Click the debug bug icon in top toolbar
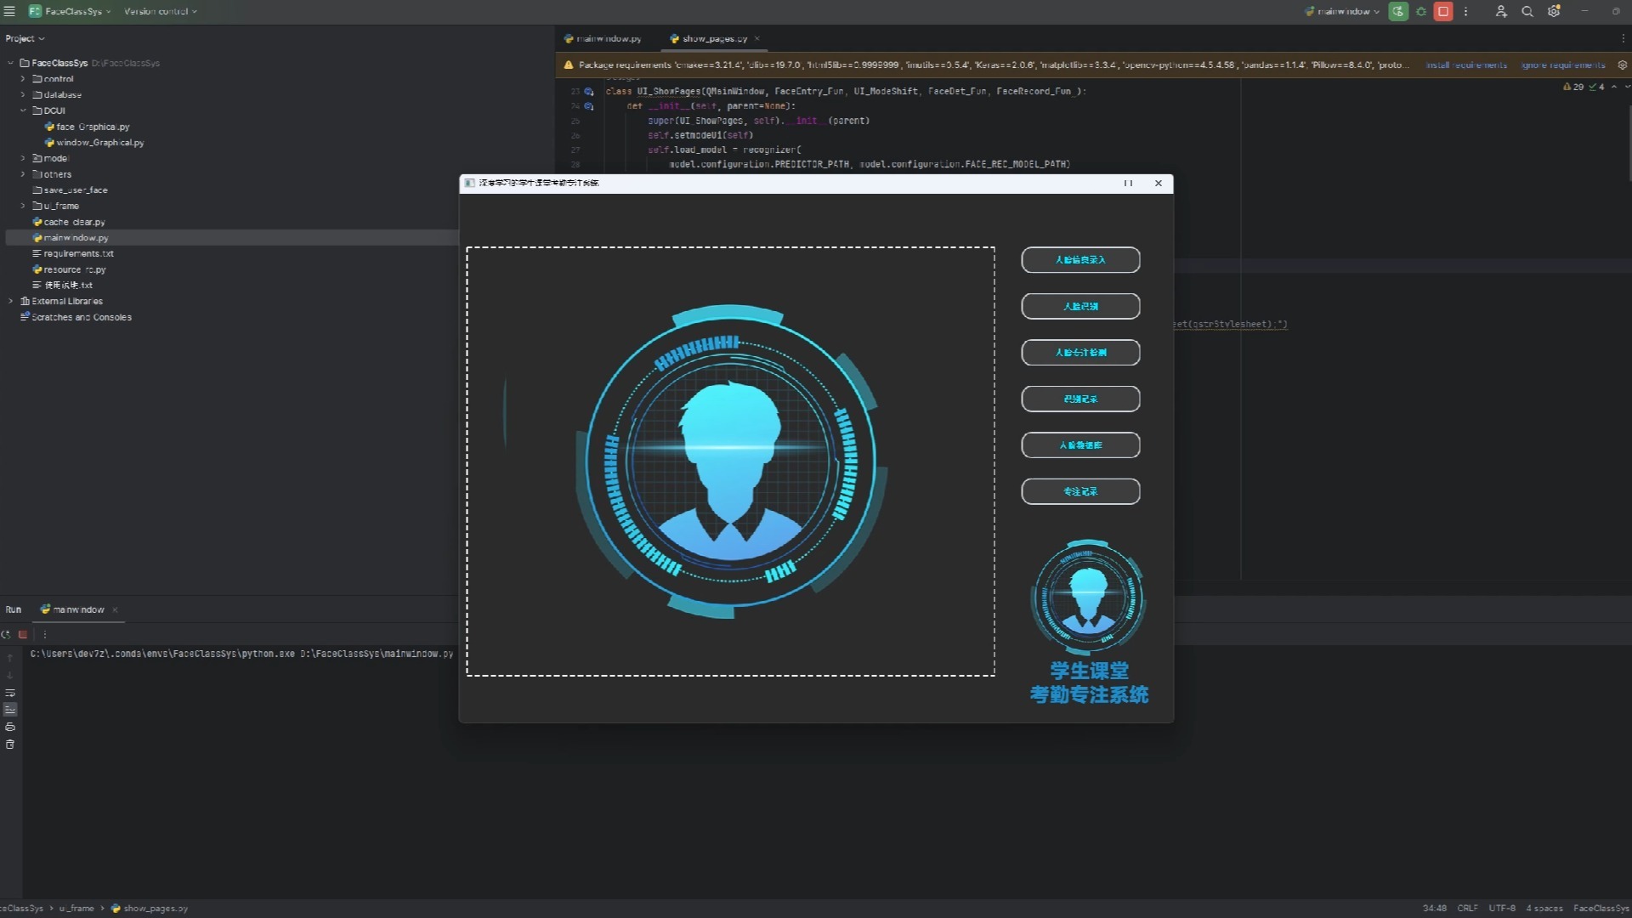The width and height of the screenshot is (1632, 918). (x=1421, y=12)
